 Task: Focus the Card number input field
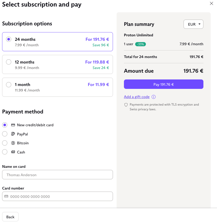pos(58,197)
